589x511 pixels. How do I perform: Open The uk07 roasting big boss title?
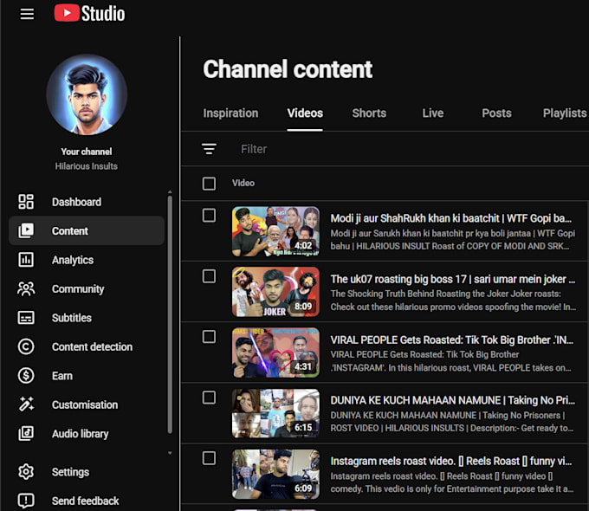tap(453, 279)
